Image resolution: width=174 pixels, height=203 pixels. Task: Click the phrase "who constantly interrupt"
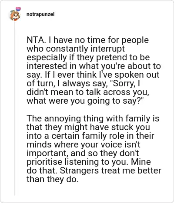click(x=76, y=49)
